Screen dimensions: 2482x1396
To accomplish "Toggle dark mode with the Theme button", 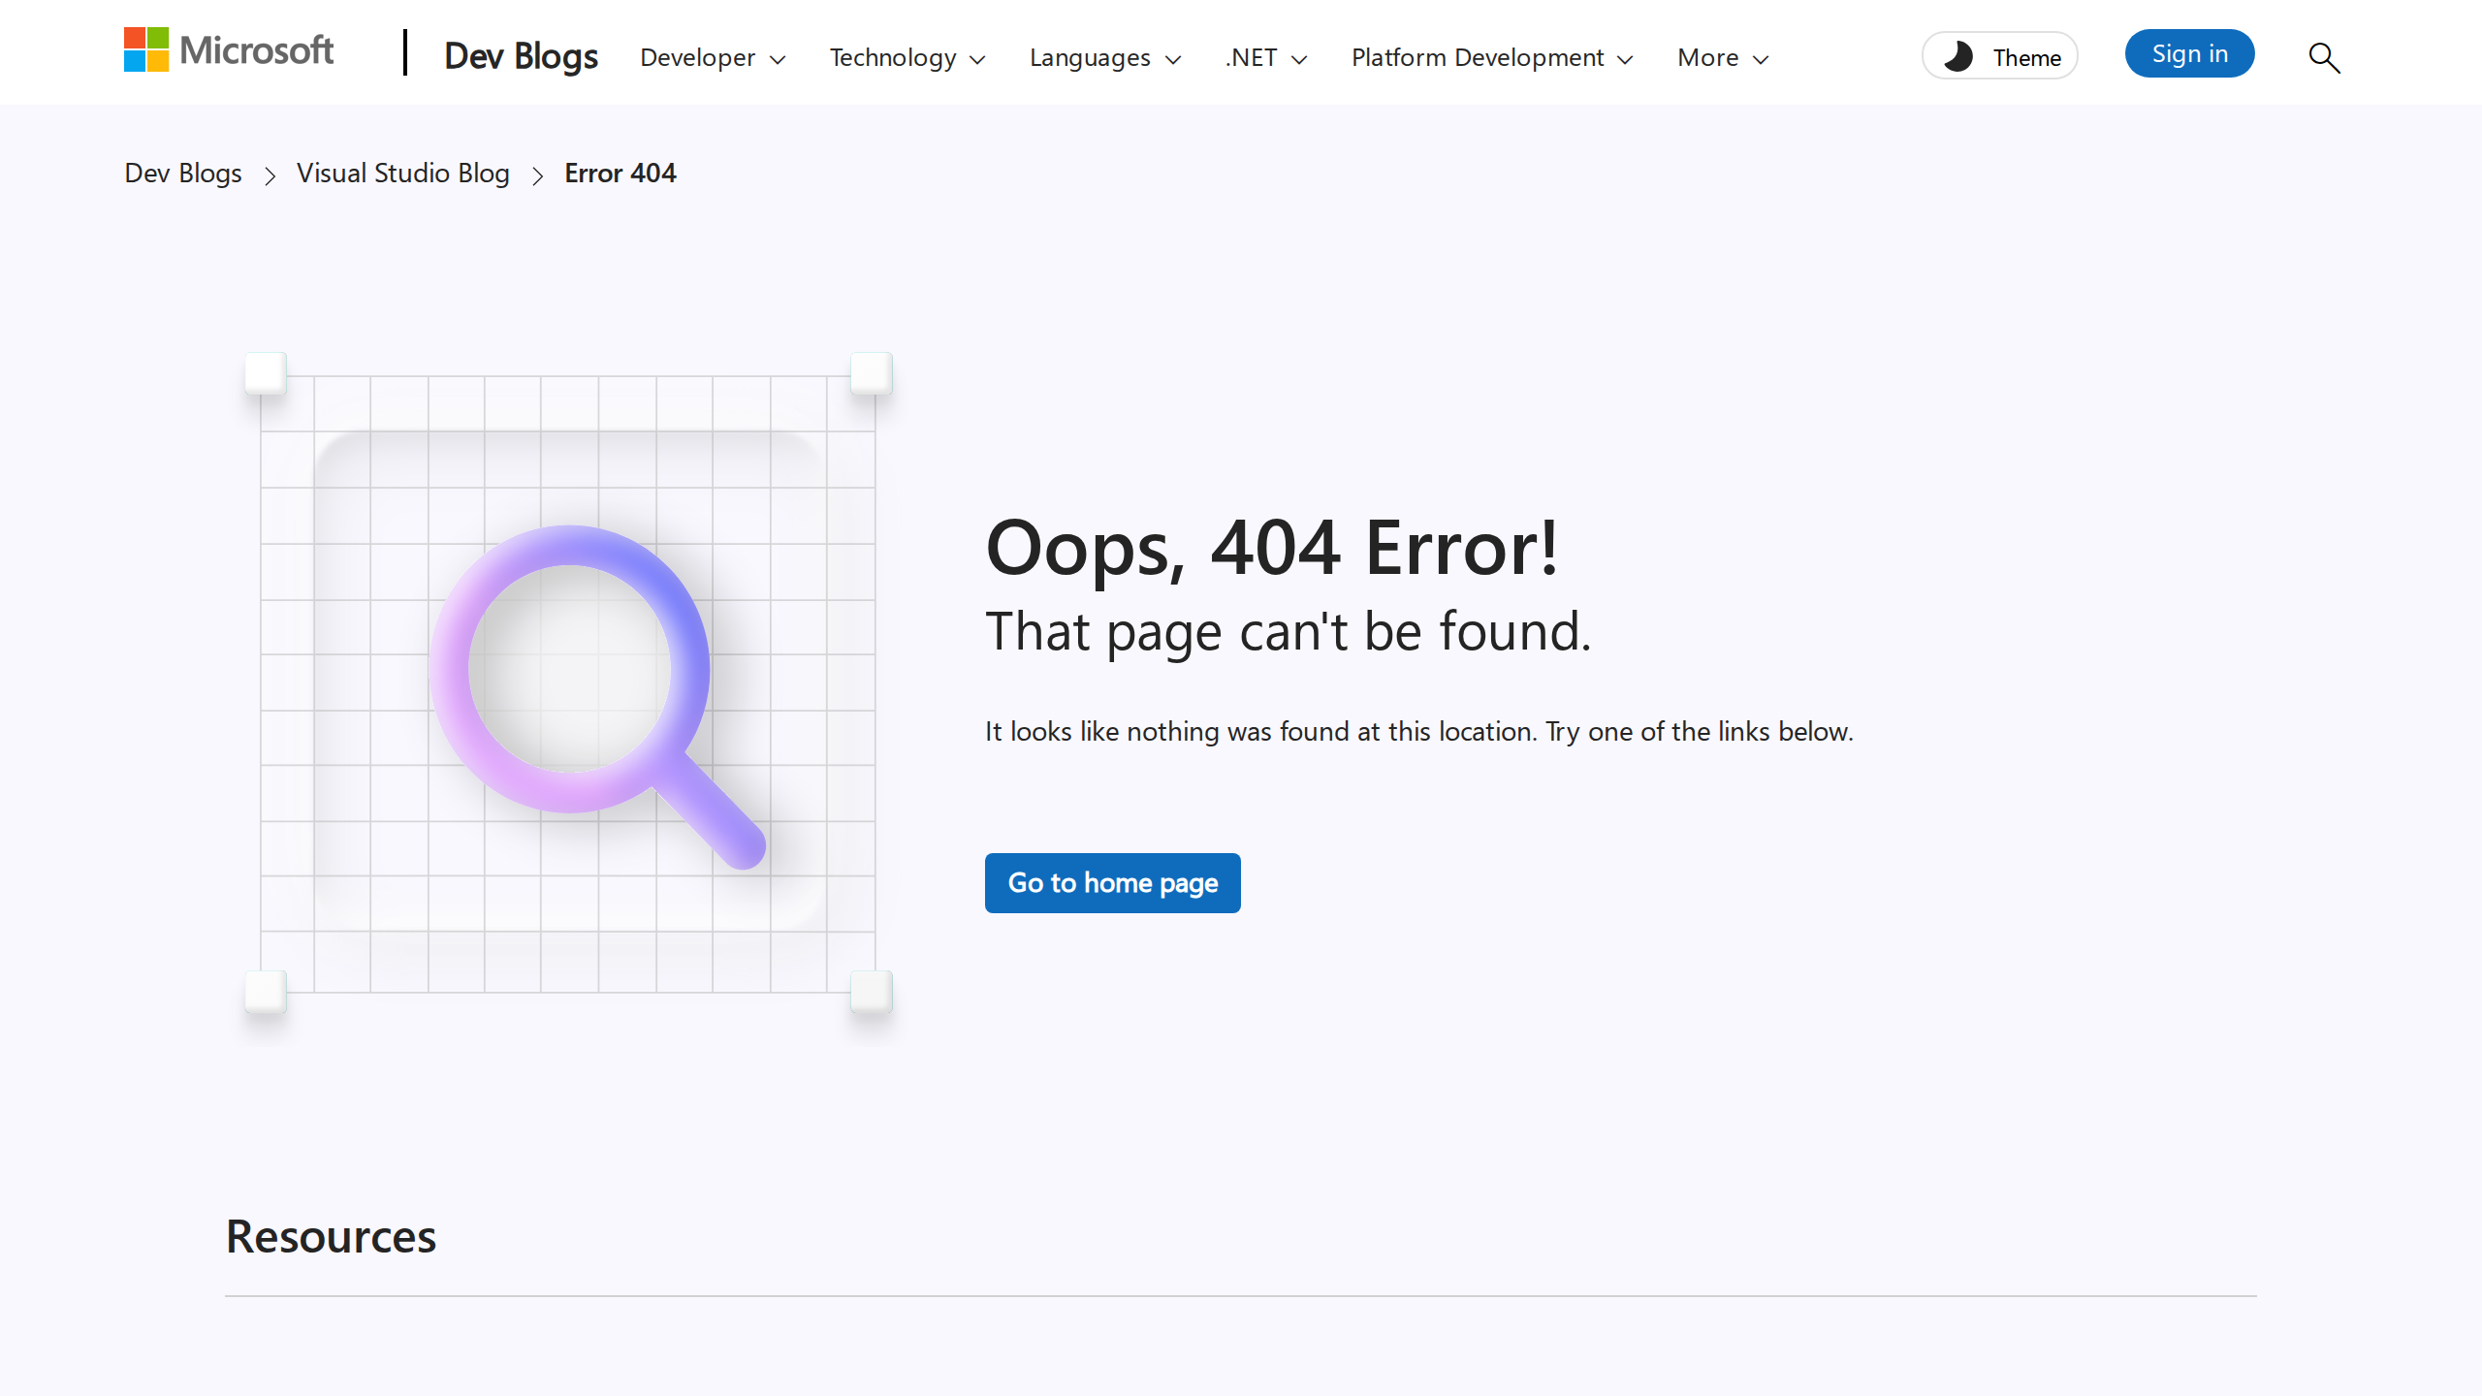I will tap(2000, 57).
